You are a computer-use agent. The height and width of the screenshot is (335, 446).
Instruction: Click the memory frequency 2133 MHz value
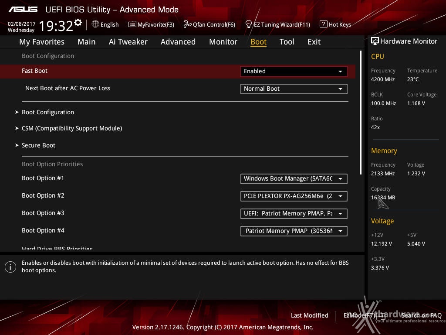point(382,174)
